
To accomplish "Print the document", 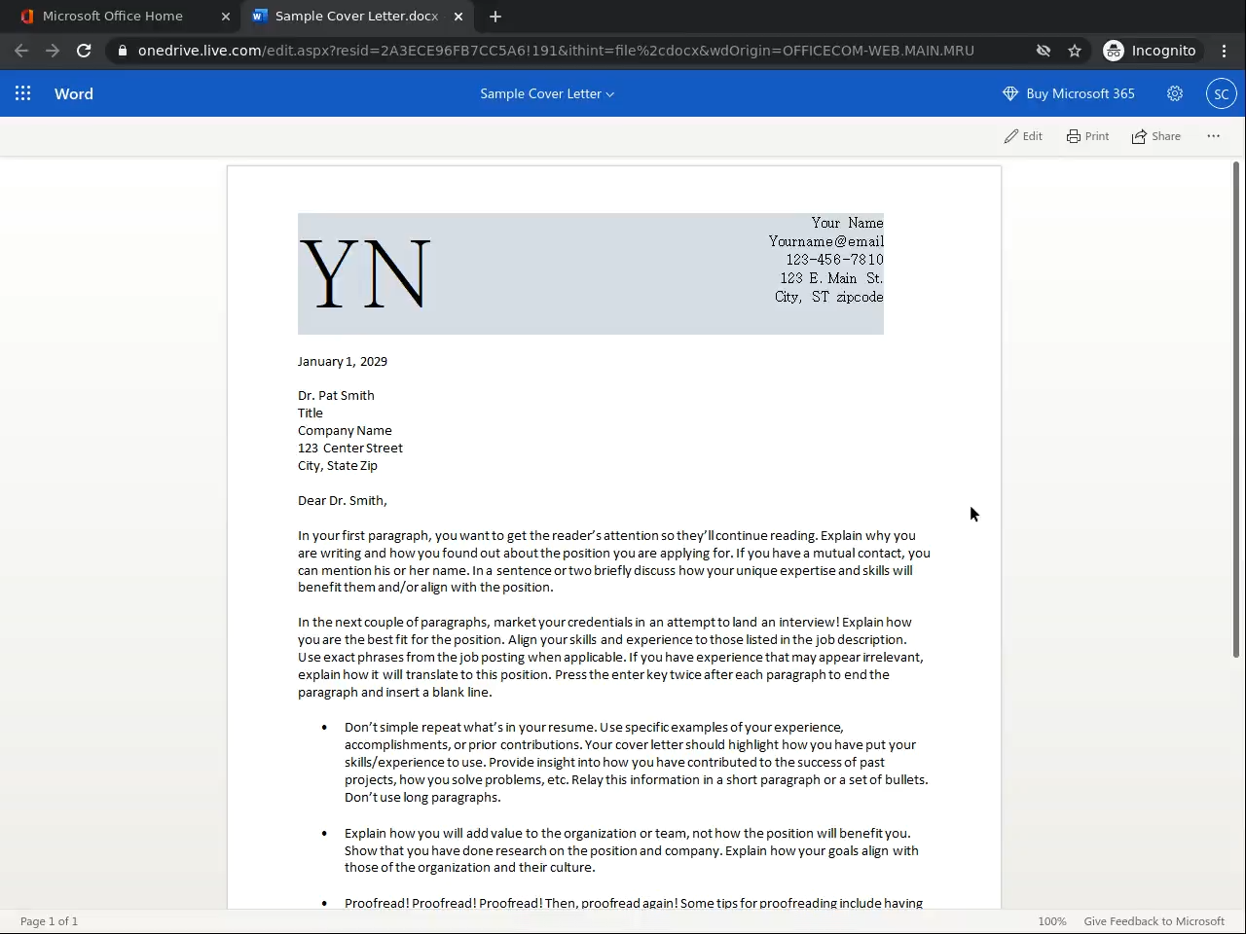I will tap(1087, 136).
